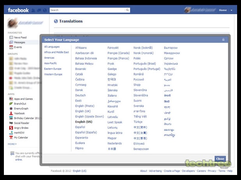Select English (US) language

[x=84, y=122]
